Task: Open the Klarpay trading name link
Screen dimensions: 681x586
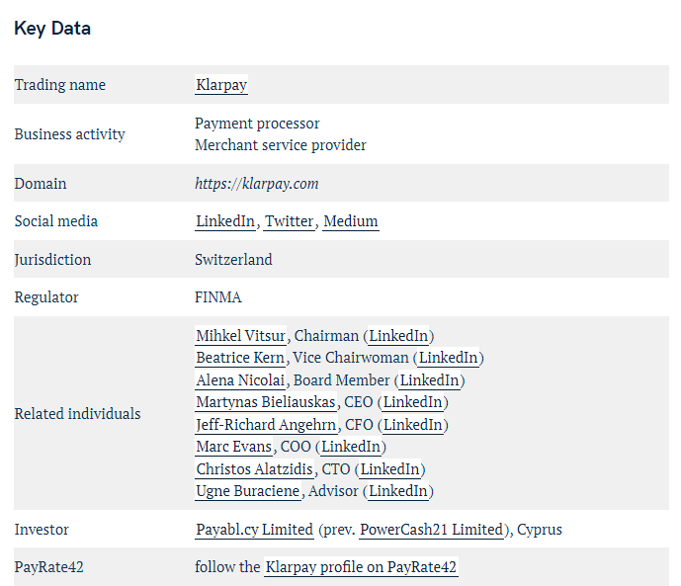Action: [x=221, y=85]
